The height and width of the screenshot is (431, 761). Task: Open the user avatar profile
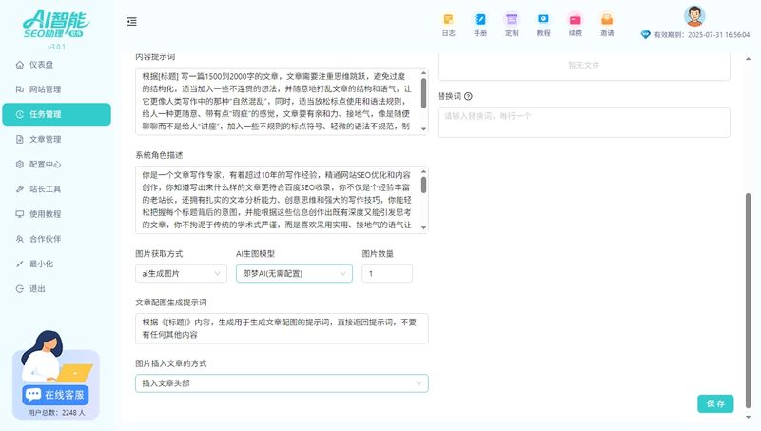pos(694,16)
